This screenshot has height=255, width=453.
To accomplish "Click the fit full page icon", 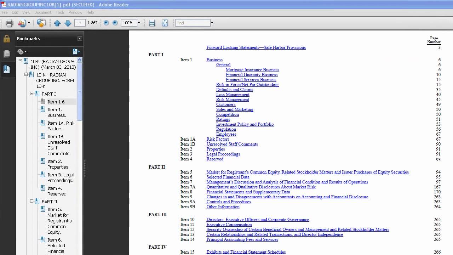I will pyautogui.click(x=165, y=23).
